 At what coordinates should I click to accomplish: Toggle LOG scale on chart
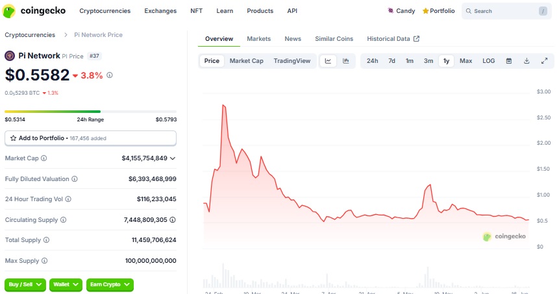point(489,61)
